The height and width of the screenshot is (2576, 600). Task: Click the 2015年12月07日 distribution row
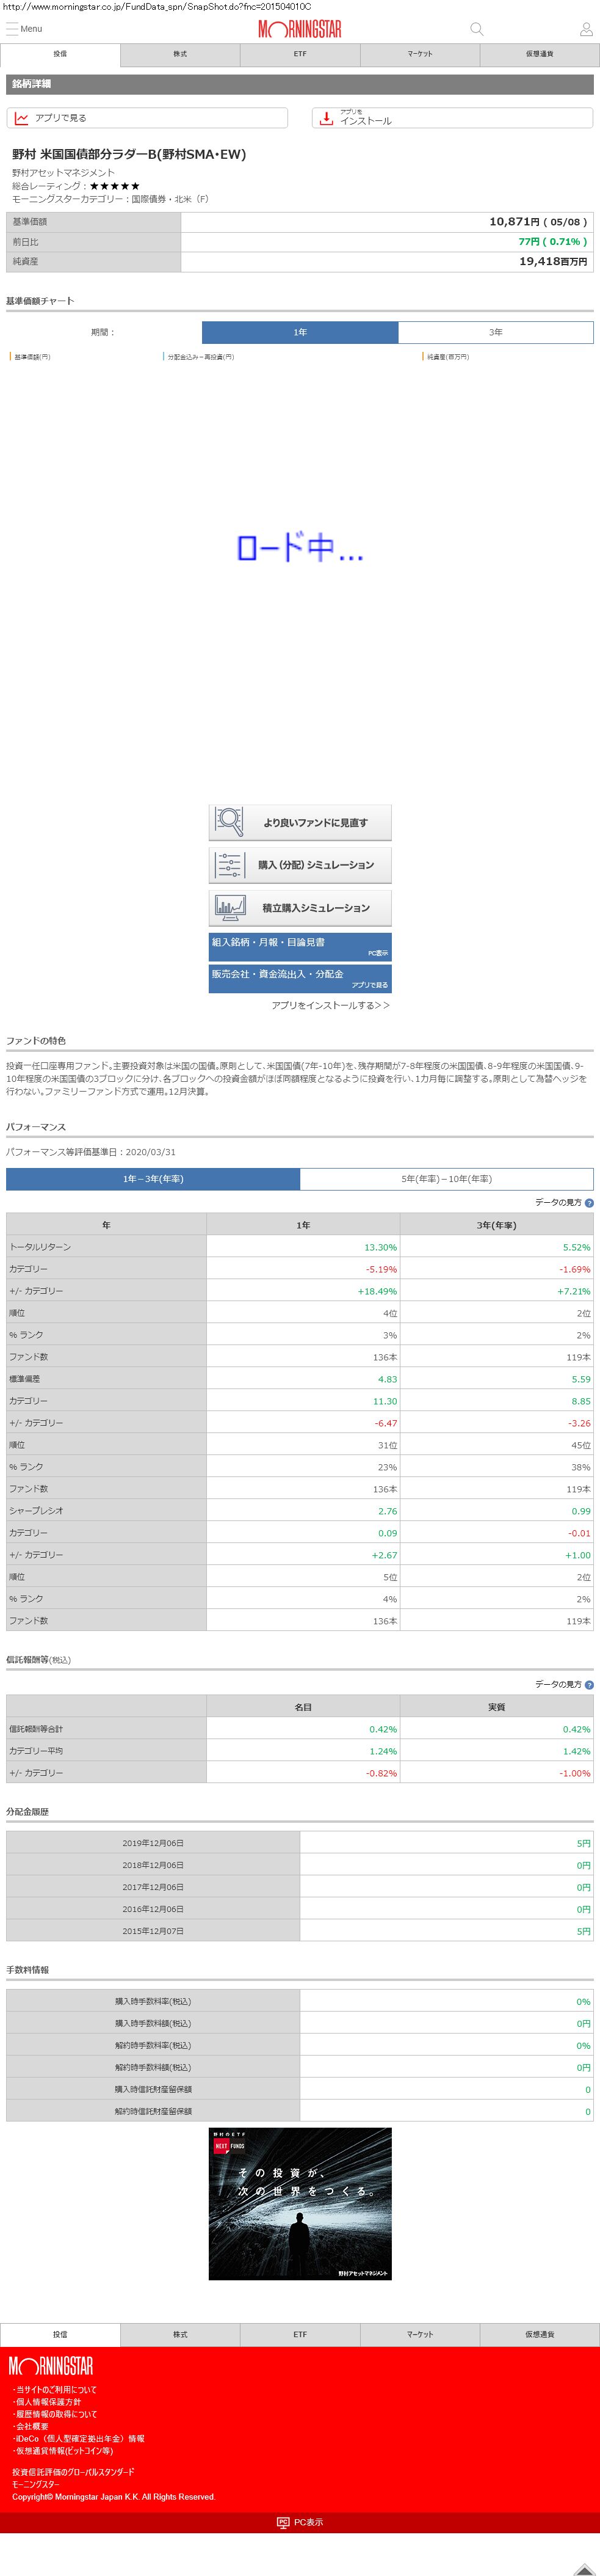(300, 1931)
